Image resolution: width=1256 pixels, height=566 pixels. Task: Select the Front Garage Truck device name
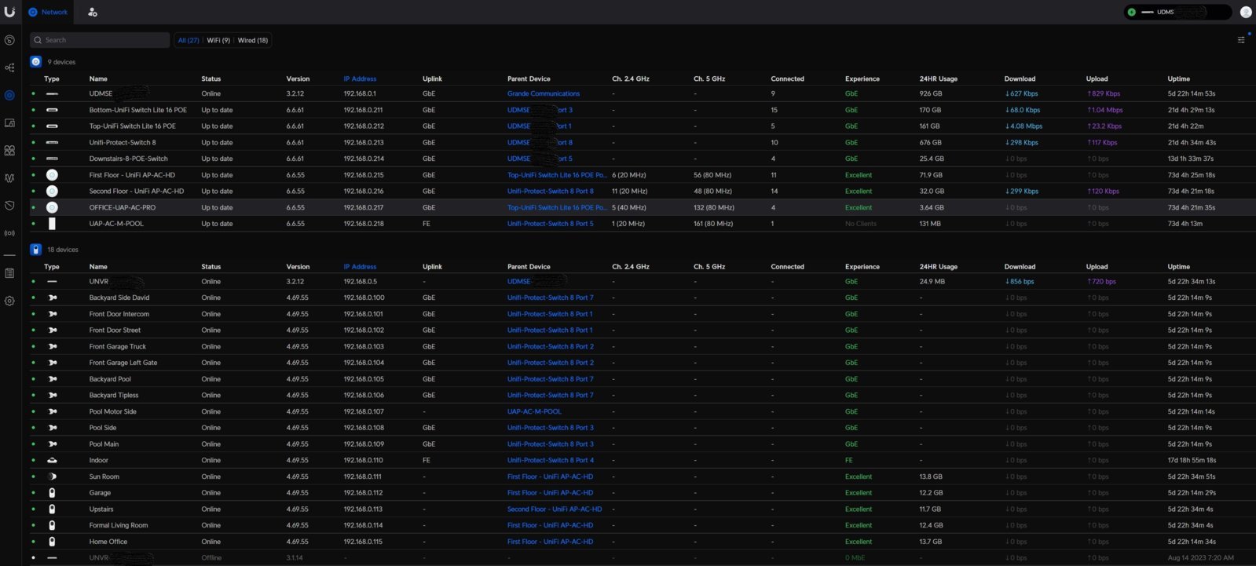(x=117, y=346)
